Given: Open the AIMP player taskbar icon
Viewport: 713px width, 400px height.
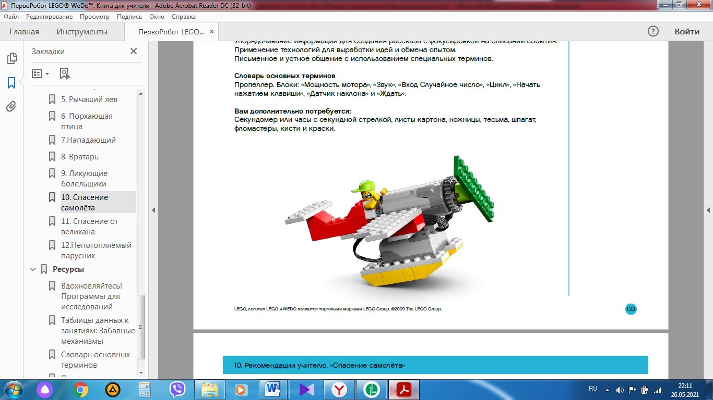Looking at the screenshot, I should coord(113,390).
